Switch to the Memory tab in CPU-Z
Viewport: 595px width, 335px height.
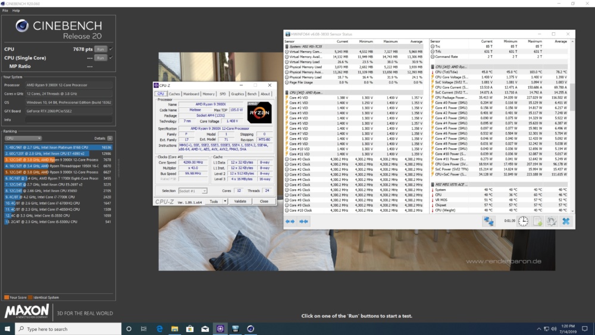(208, 93)
